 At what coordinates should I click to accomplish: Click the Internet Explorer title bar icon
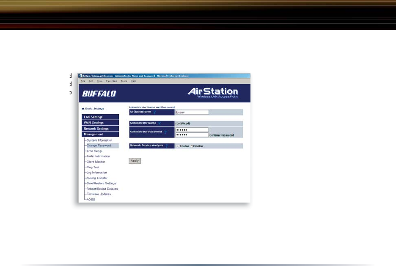(x=80, y=76)
